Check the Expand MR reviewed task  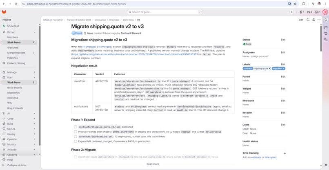tap(76, 141)
